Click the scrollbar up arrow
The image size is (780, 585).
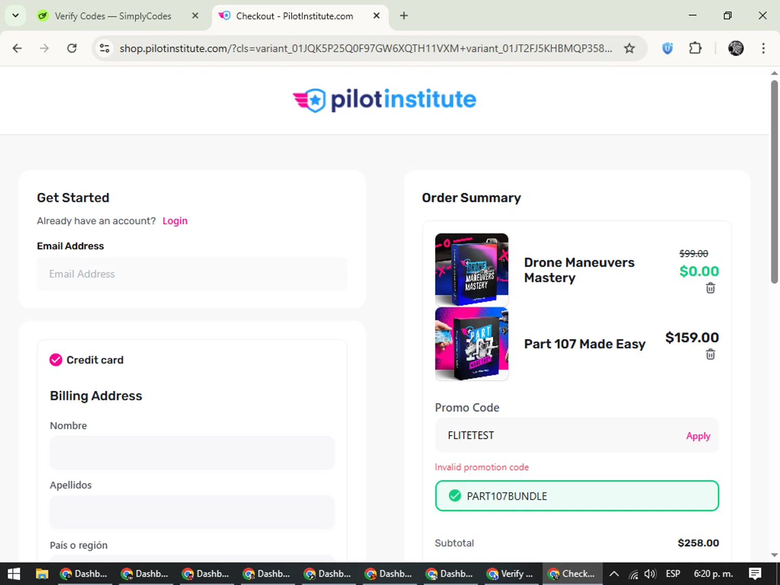774,73
